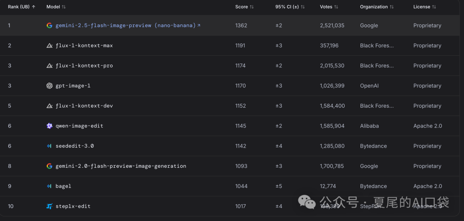This screenshot has height=221, width=464.
Task: Sort the leaderboard by Votes
Action: (329, 7)
